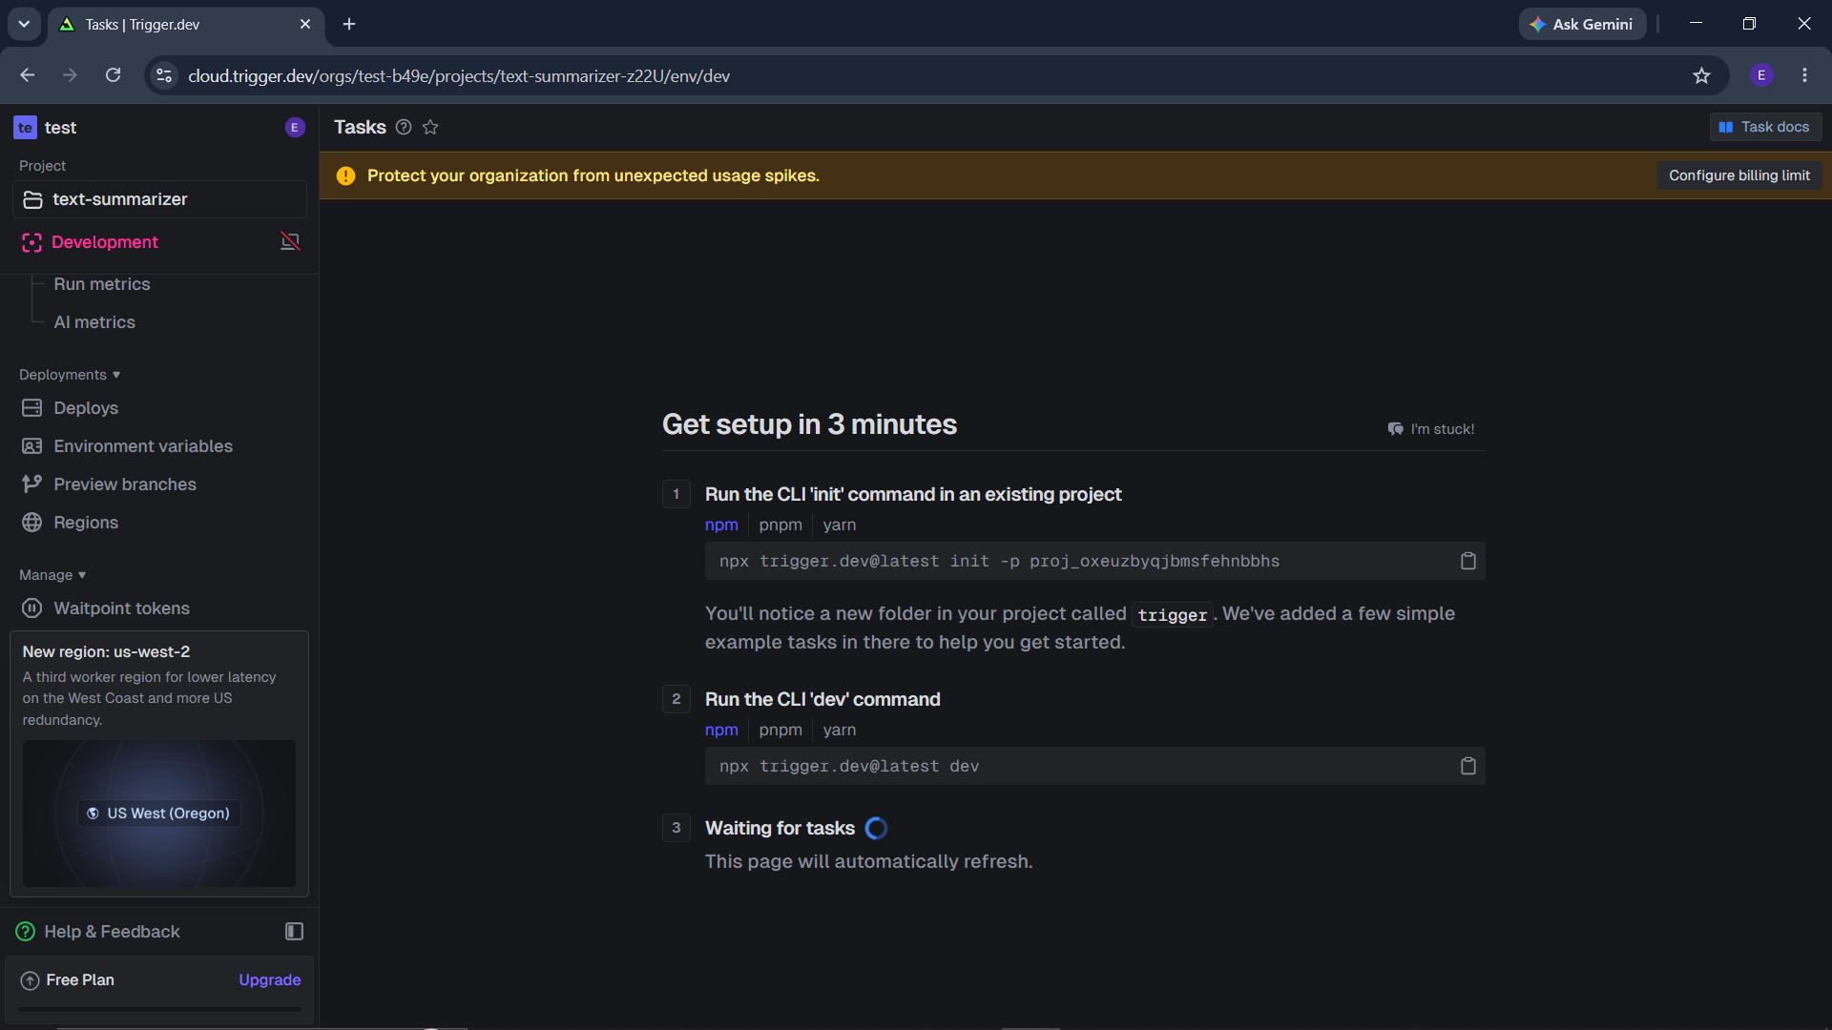The image size is (1832, 1030).
Task: Collapse the Deployments section
Action: 70,375
